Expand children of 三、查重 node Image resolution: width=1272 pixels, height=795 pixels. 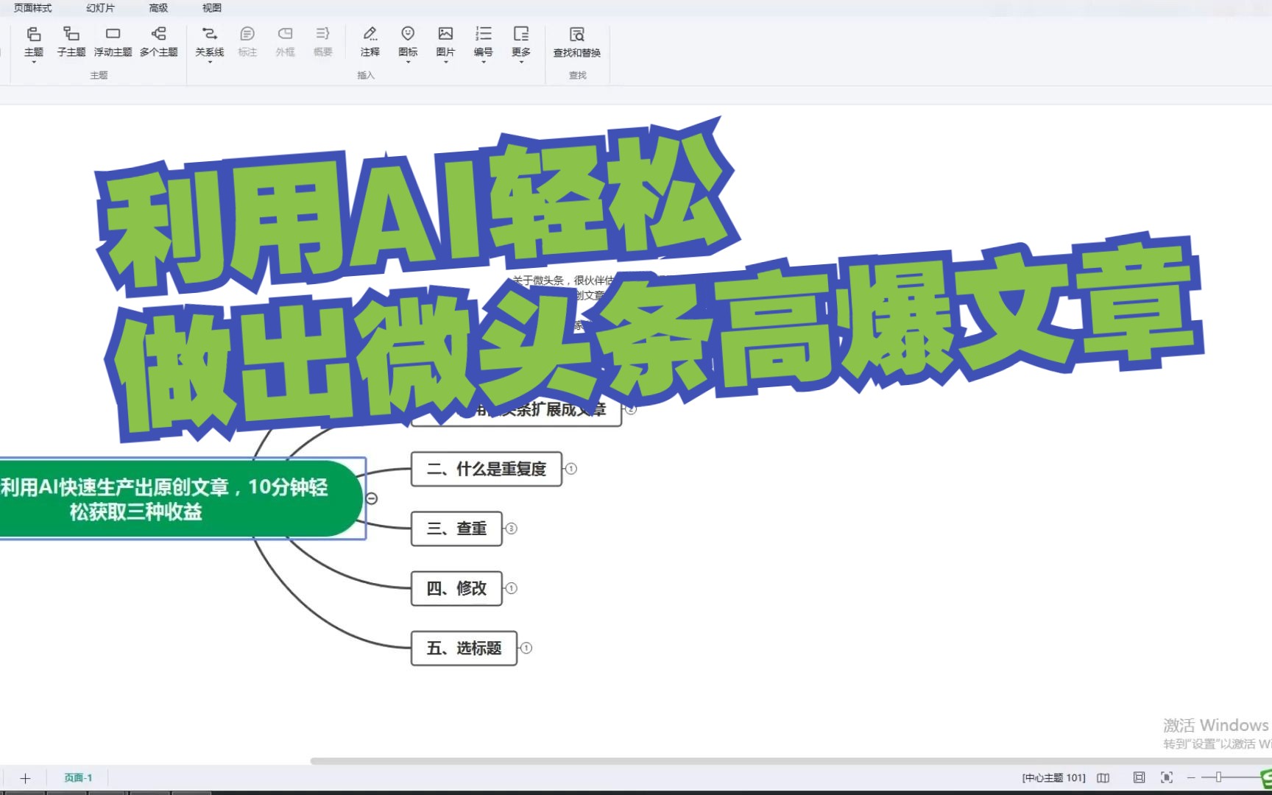click(x=512, y=529)
